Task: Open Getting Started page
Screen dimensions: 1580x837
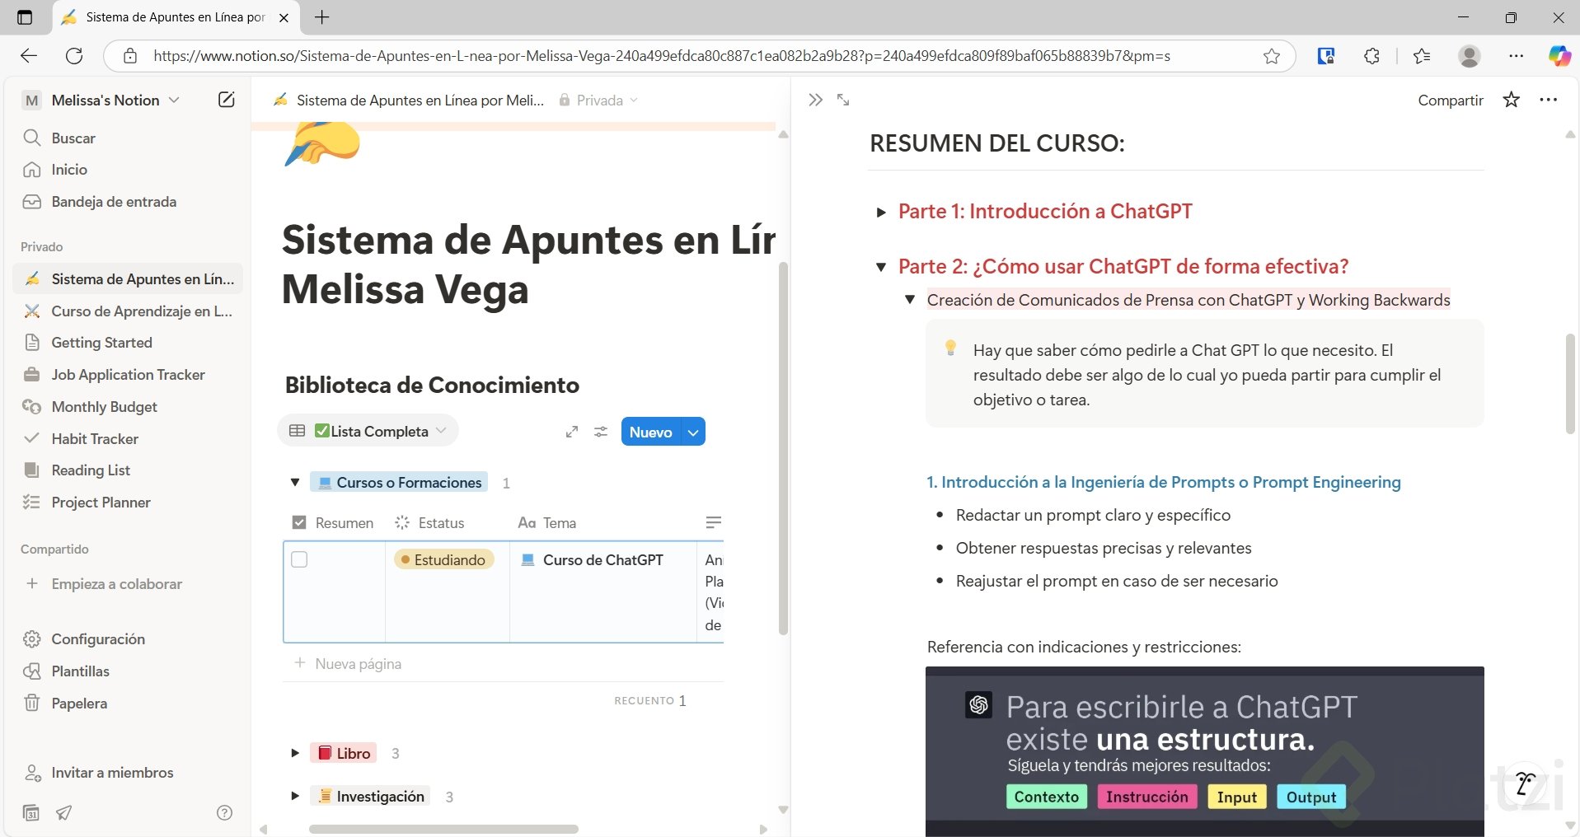Action: tap(128, 343)
